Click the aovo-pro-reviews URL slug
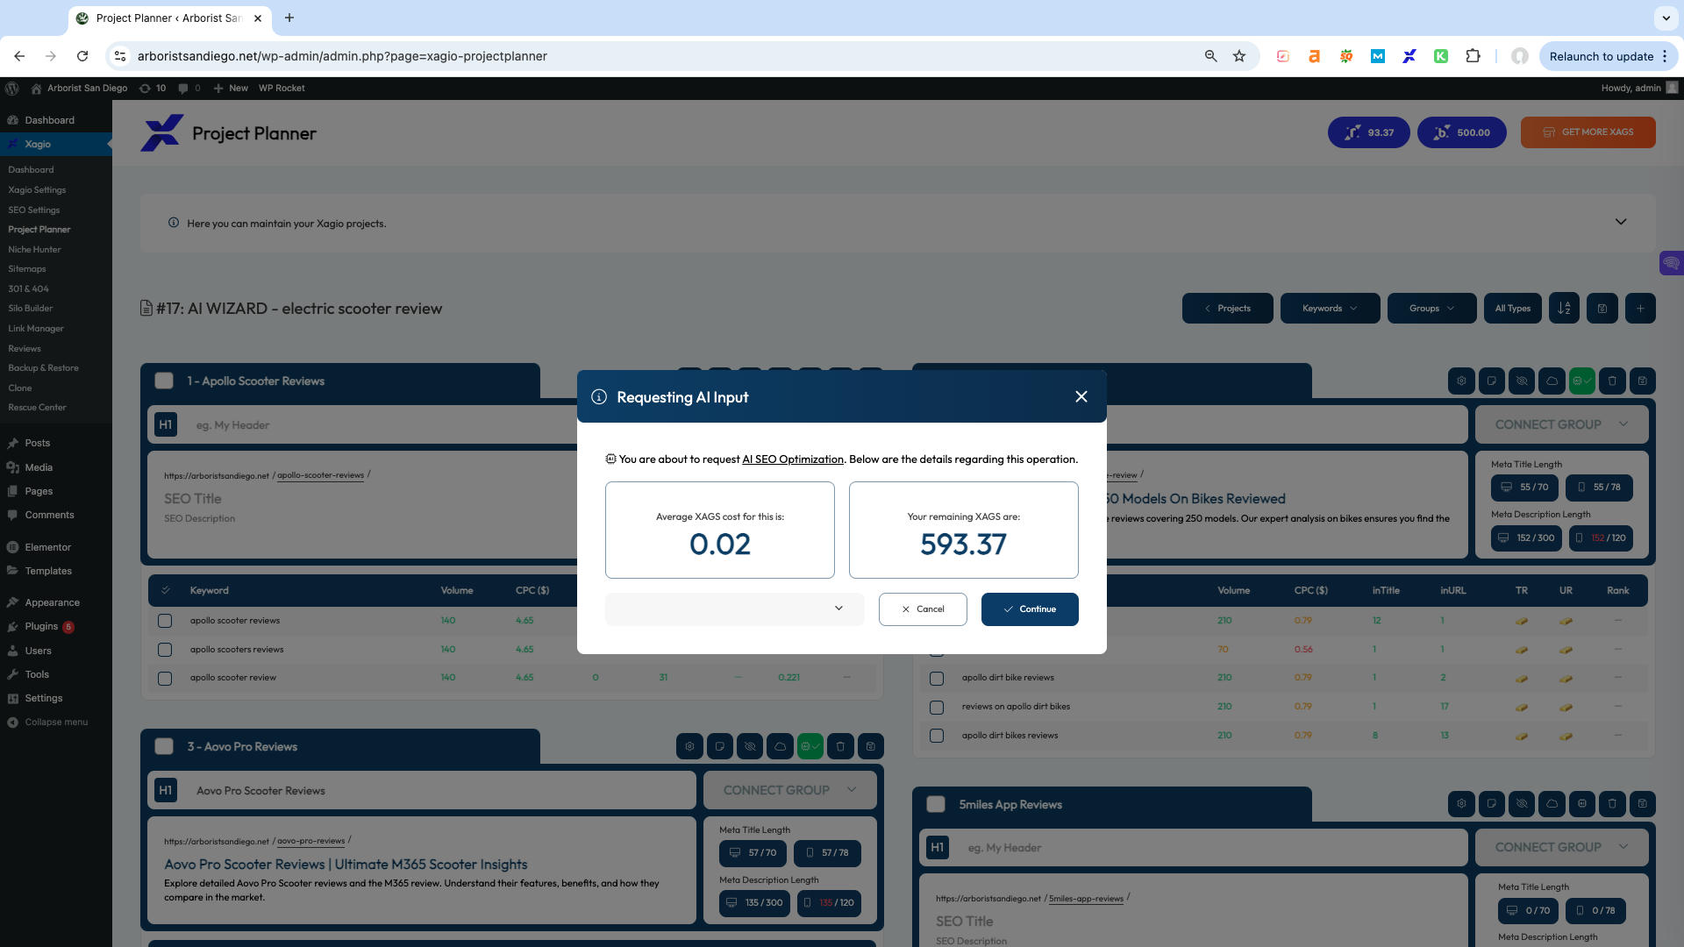Image resolution: width=1684 pixels, height=947 pixels. click(310, 842)
